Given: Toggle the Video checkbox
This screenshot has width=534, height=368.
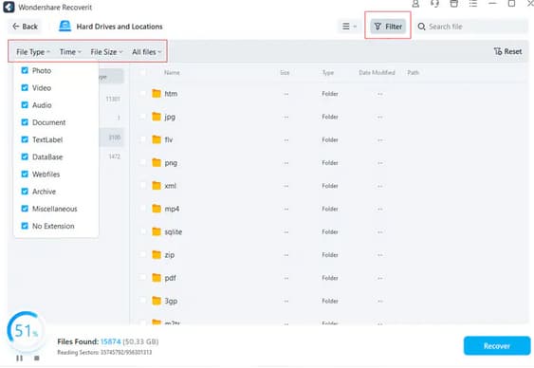Looking at the screenshot, I should (25, 88).
